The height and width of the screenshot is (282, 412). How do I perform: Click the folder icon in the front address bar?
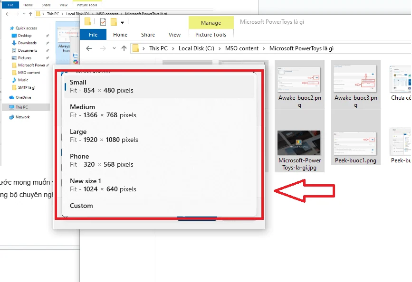(x=135, y=48)
